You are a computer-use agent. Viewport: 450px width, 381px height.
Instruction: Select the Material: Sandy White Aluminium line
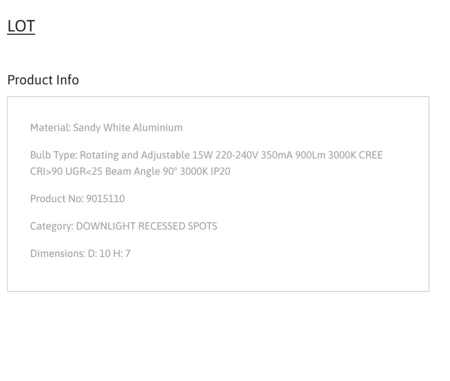coord(106,128)
